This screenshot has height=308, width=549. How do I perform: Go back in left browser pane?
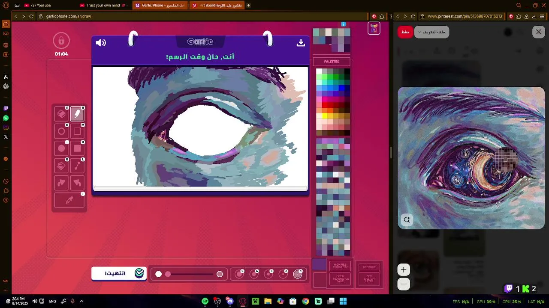pos(16,16)
